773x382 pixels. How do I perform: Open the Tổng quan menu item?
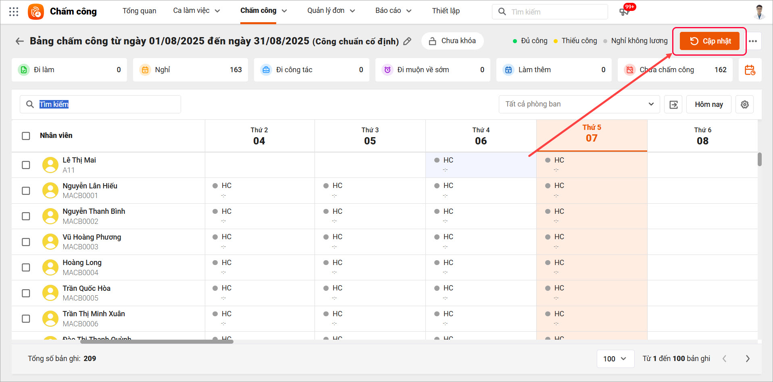139,11
